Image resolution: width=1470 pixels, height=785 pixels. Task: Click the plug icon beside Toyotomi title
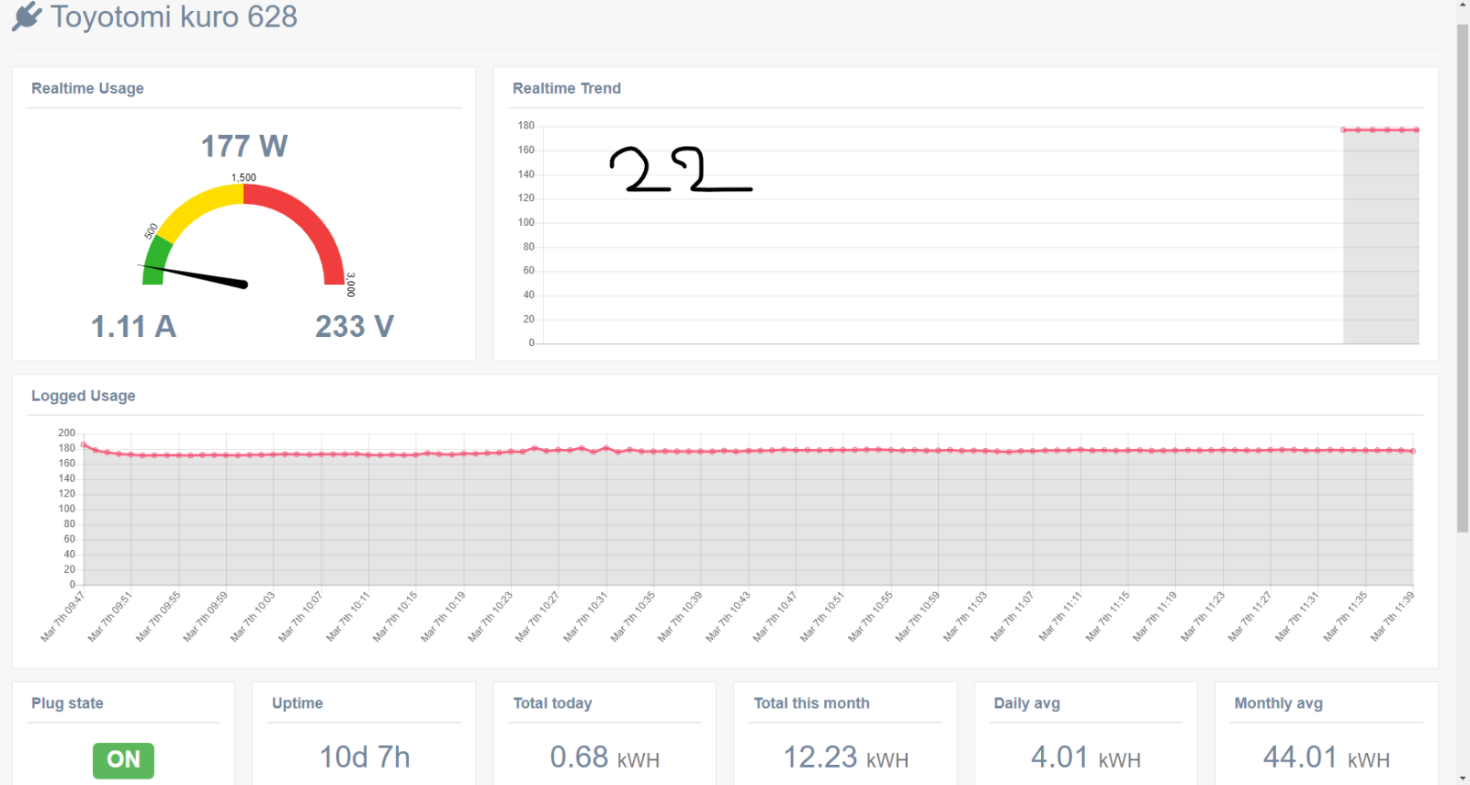tap(27, 17)
